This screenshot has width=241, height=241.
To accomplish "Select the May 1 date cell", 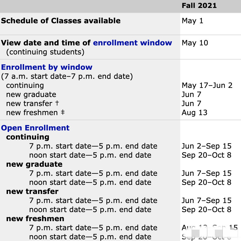I will click(192, 21).
